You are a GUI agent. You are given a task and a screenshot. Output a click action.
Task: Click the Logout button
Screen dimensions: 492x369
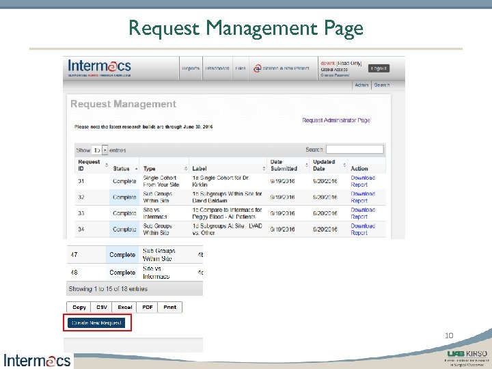pos(379,68)
